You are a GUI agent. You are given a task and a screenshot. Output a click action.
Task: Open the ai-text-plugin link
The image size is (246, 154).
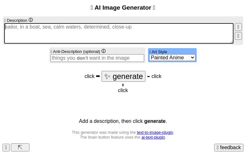pos(153,137)
